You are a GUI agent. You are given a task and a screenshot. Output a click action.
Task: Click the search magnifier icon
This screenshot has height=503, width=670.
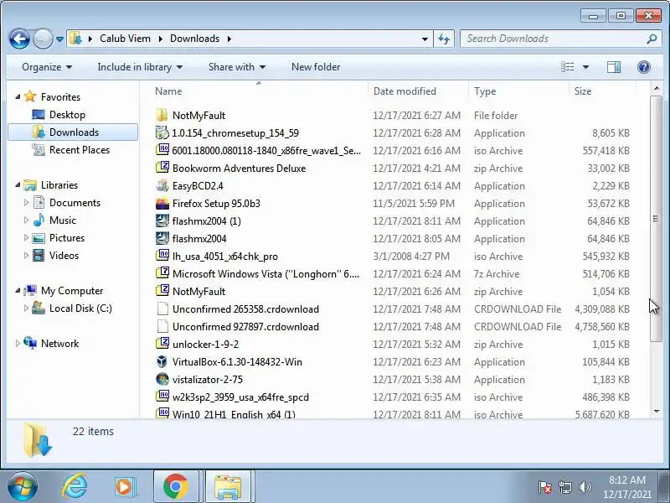[x=652, y=39]
